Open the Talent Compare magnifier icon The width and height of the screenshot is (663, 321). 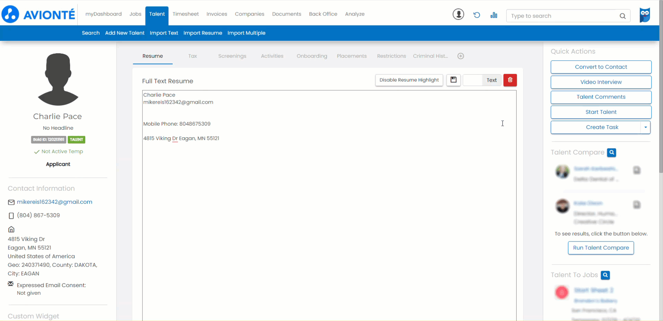click(x=611, y=152)
